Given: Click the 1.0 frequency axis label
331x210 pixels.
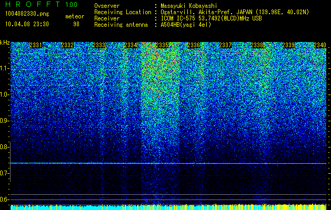Looking at the screenshot, I should pyautogui.click(x=4, y=94).
